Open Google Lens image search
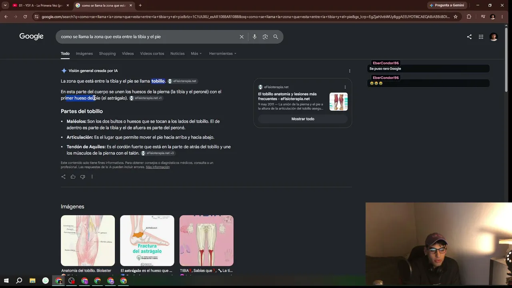 click(265, 37)
